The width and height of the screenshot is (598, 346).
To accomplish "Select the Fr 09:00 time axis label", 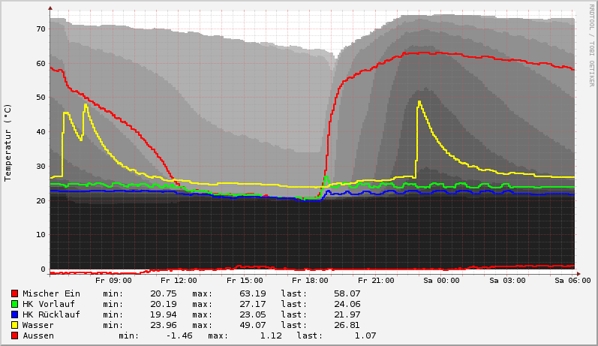I will pos(113,281).
